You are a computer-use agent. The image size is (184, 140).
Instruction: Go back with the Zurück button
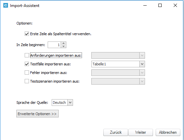116,132
